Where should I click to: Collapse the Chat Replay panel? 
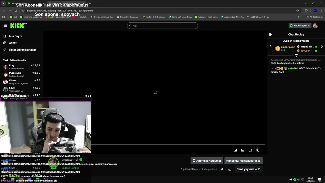[x=271, y=35]
